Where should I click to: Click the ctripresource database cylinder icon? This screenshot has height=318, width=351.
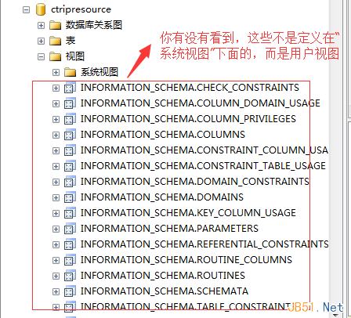41,9
